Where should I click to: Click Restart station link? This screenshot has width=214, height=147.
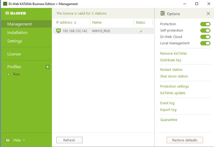coord(171,70)
